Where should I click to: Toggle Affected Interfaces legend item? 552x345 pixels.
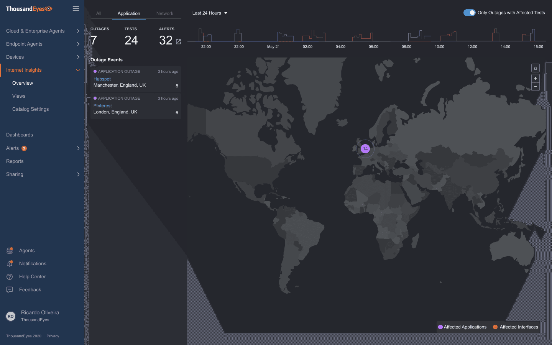tap(516, 327)
